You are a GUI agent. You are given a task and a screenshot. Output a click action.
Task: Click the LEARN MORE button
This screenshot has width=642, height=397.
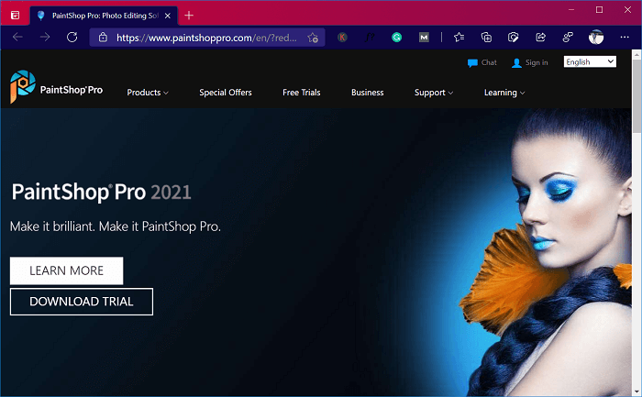66,270
